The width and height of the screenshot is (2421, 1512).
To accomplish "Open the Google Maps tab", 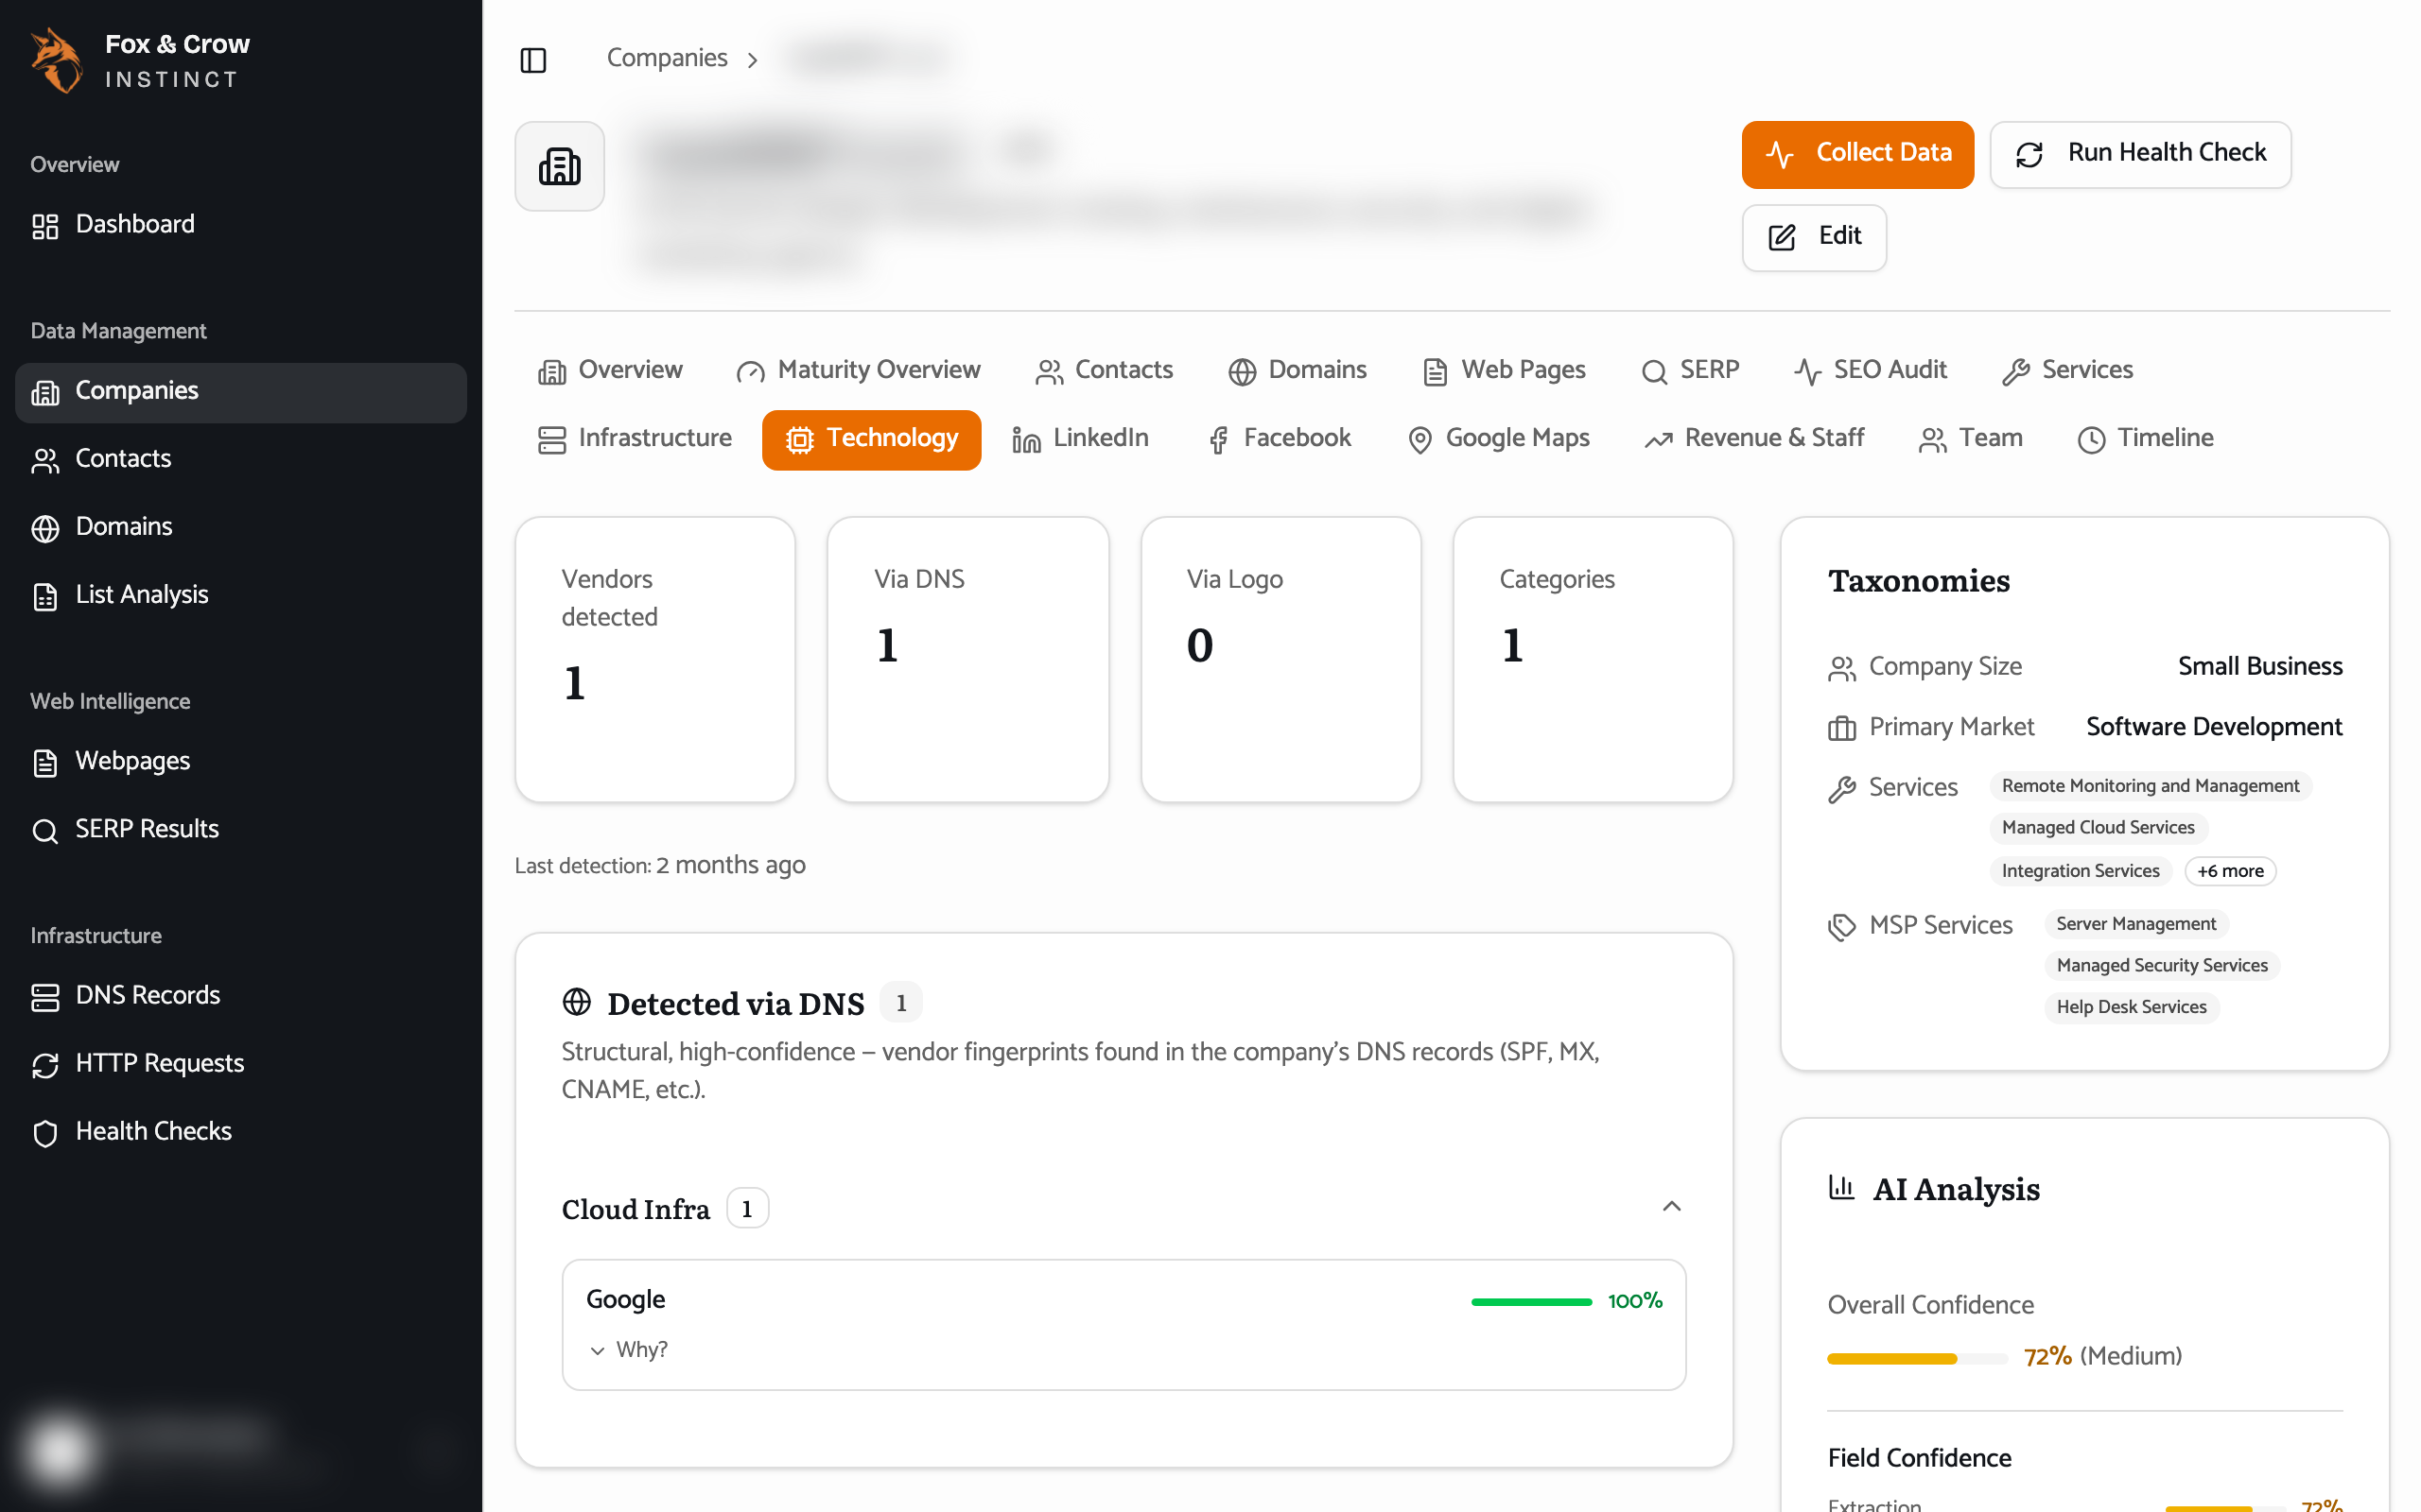I will pyautogui.click(x=1499, y=438).
